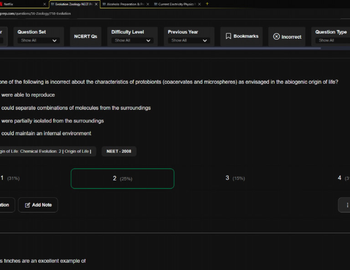Expand the Previous Year dropdown
This screenshot has width=350, height=270.
[x=189, y=40]
